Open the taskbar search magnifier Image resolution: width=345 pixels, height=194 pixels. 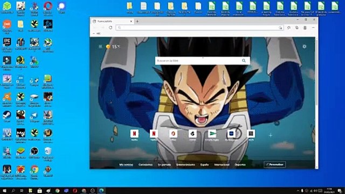[x=13, y=190]
